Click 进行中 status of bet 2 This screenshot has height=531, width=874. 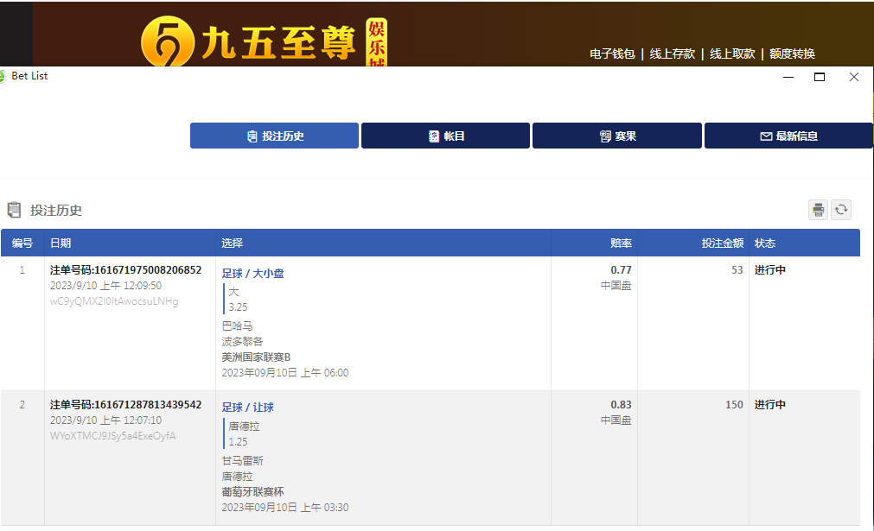coord(769,405)
